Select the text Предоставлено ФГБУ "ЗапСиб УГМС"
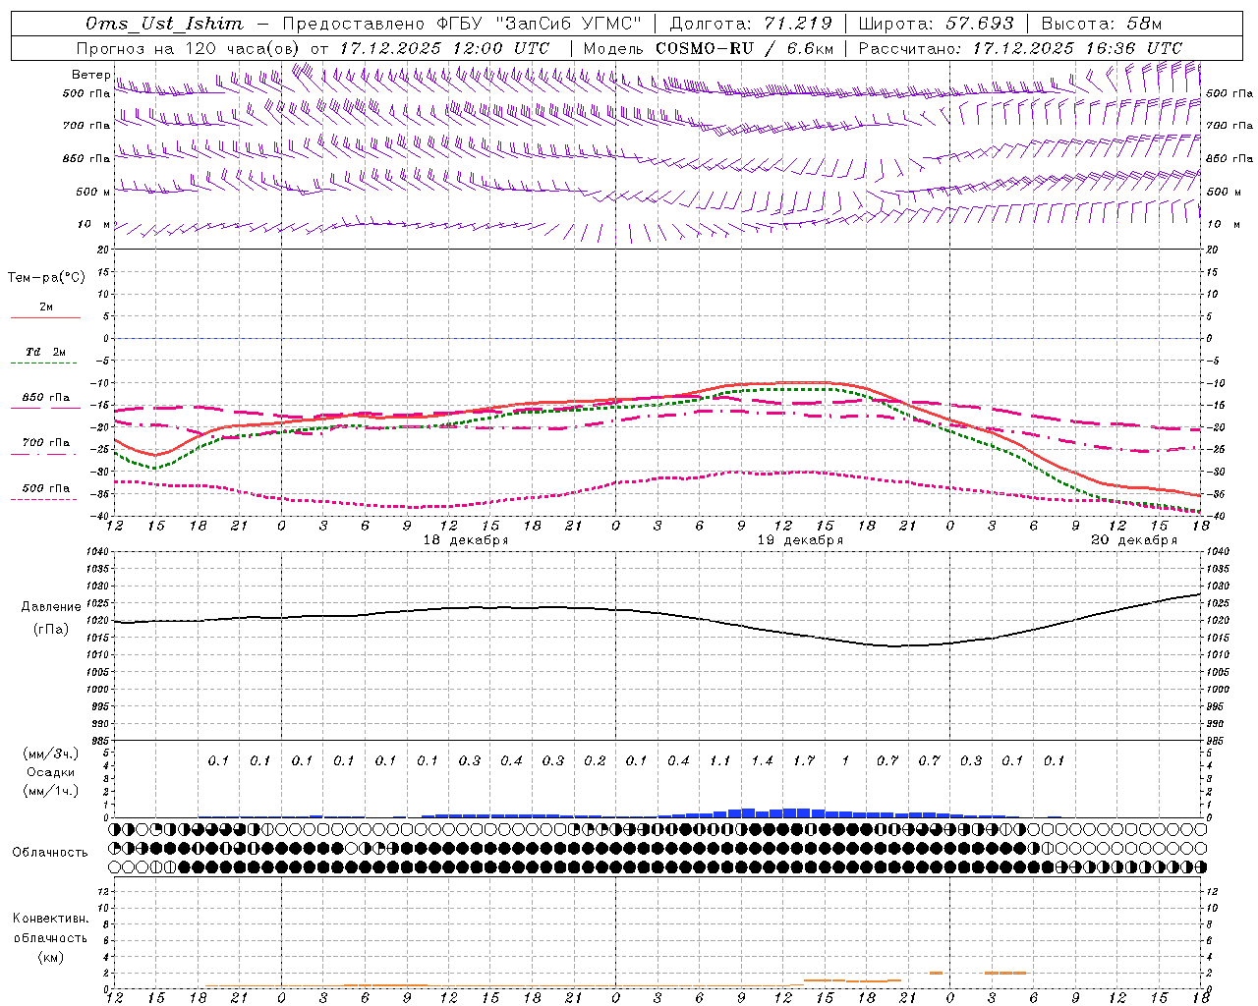This screenshot has height=1006, width=1258. coord(461,24)
